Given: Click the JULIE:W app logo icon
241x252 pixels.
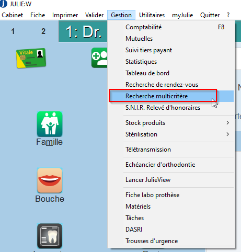Looking at the screenshot, I should pyautogui.click(x=4, y=4).
